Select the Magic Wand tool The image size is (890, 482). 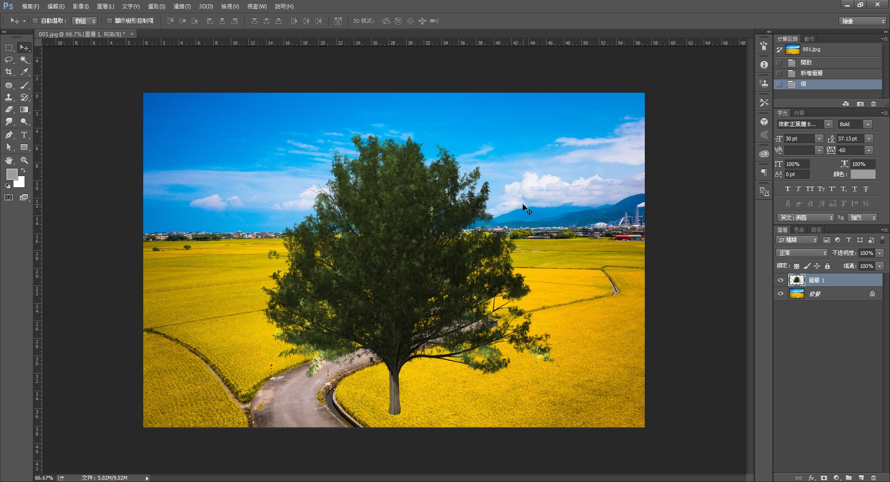pyautogui.click(x=24, y=60)
